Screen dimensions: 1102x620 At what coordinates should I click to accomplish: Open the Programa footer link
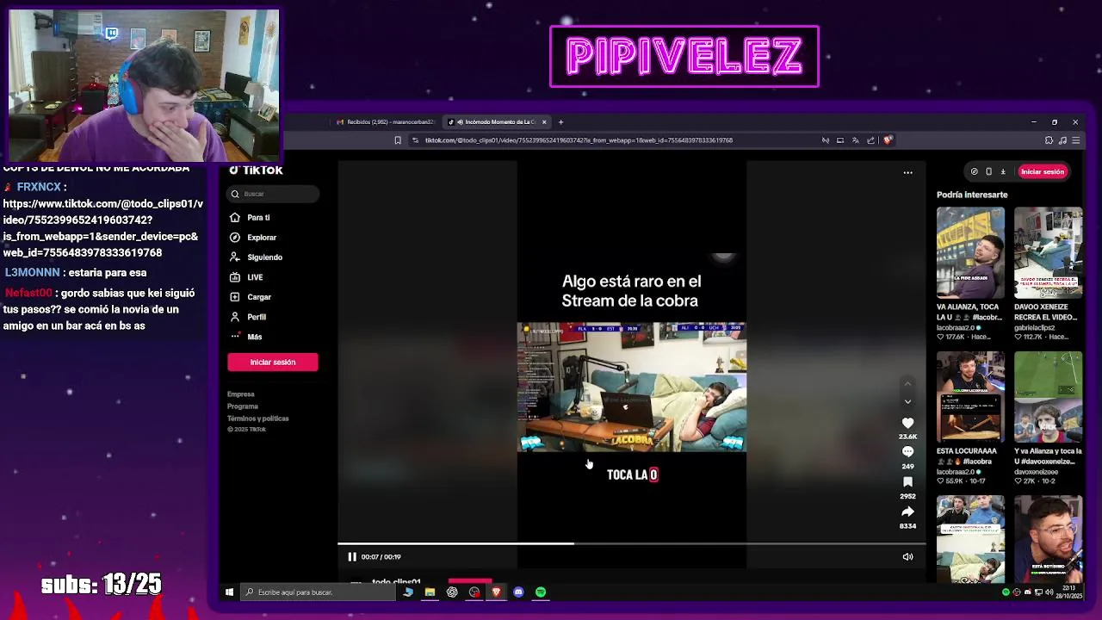pyautogui.click(x=243, y=406)
